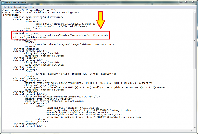The height and width of the screenshot is (134, 198).
Task: Click the build 6.1.7600.16393 line
Action: point(65,24)
